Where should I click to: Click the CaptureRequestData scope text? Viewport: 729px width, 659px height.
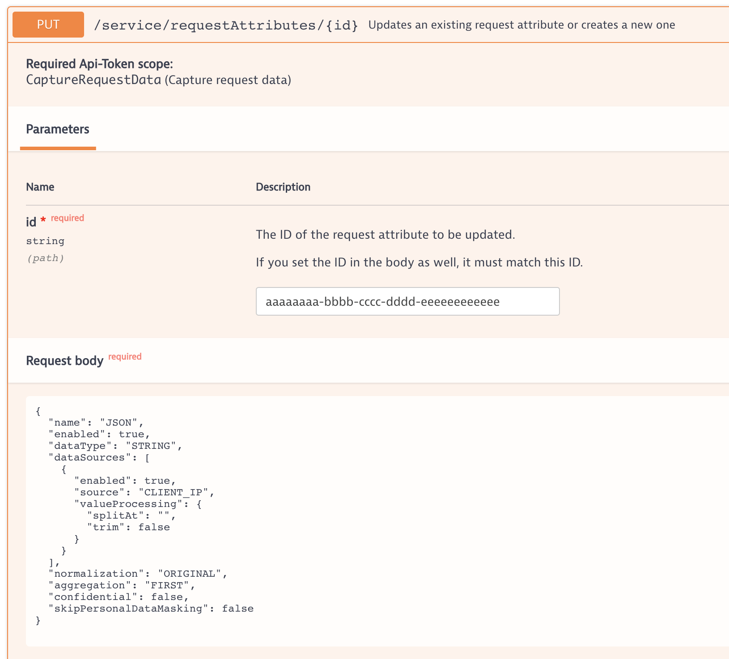(x=93, y=80)
